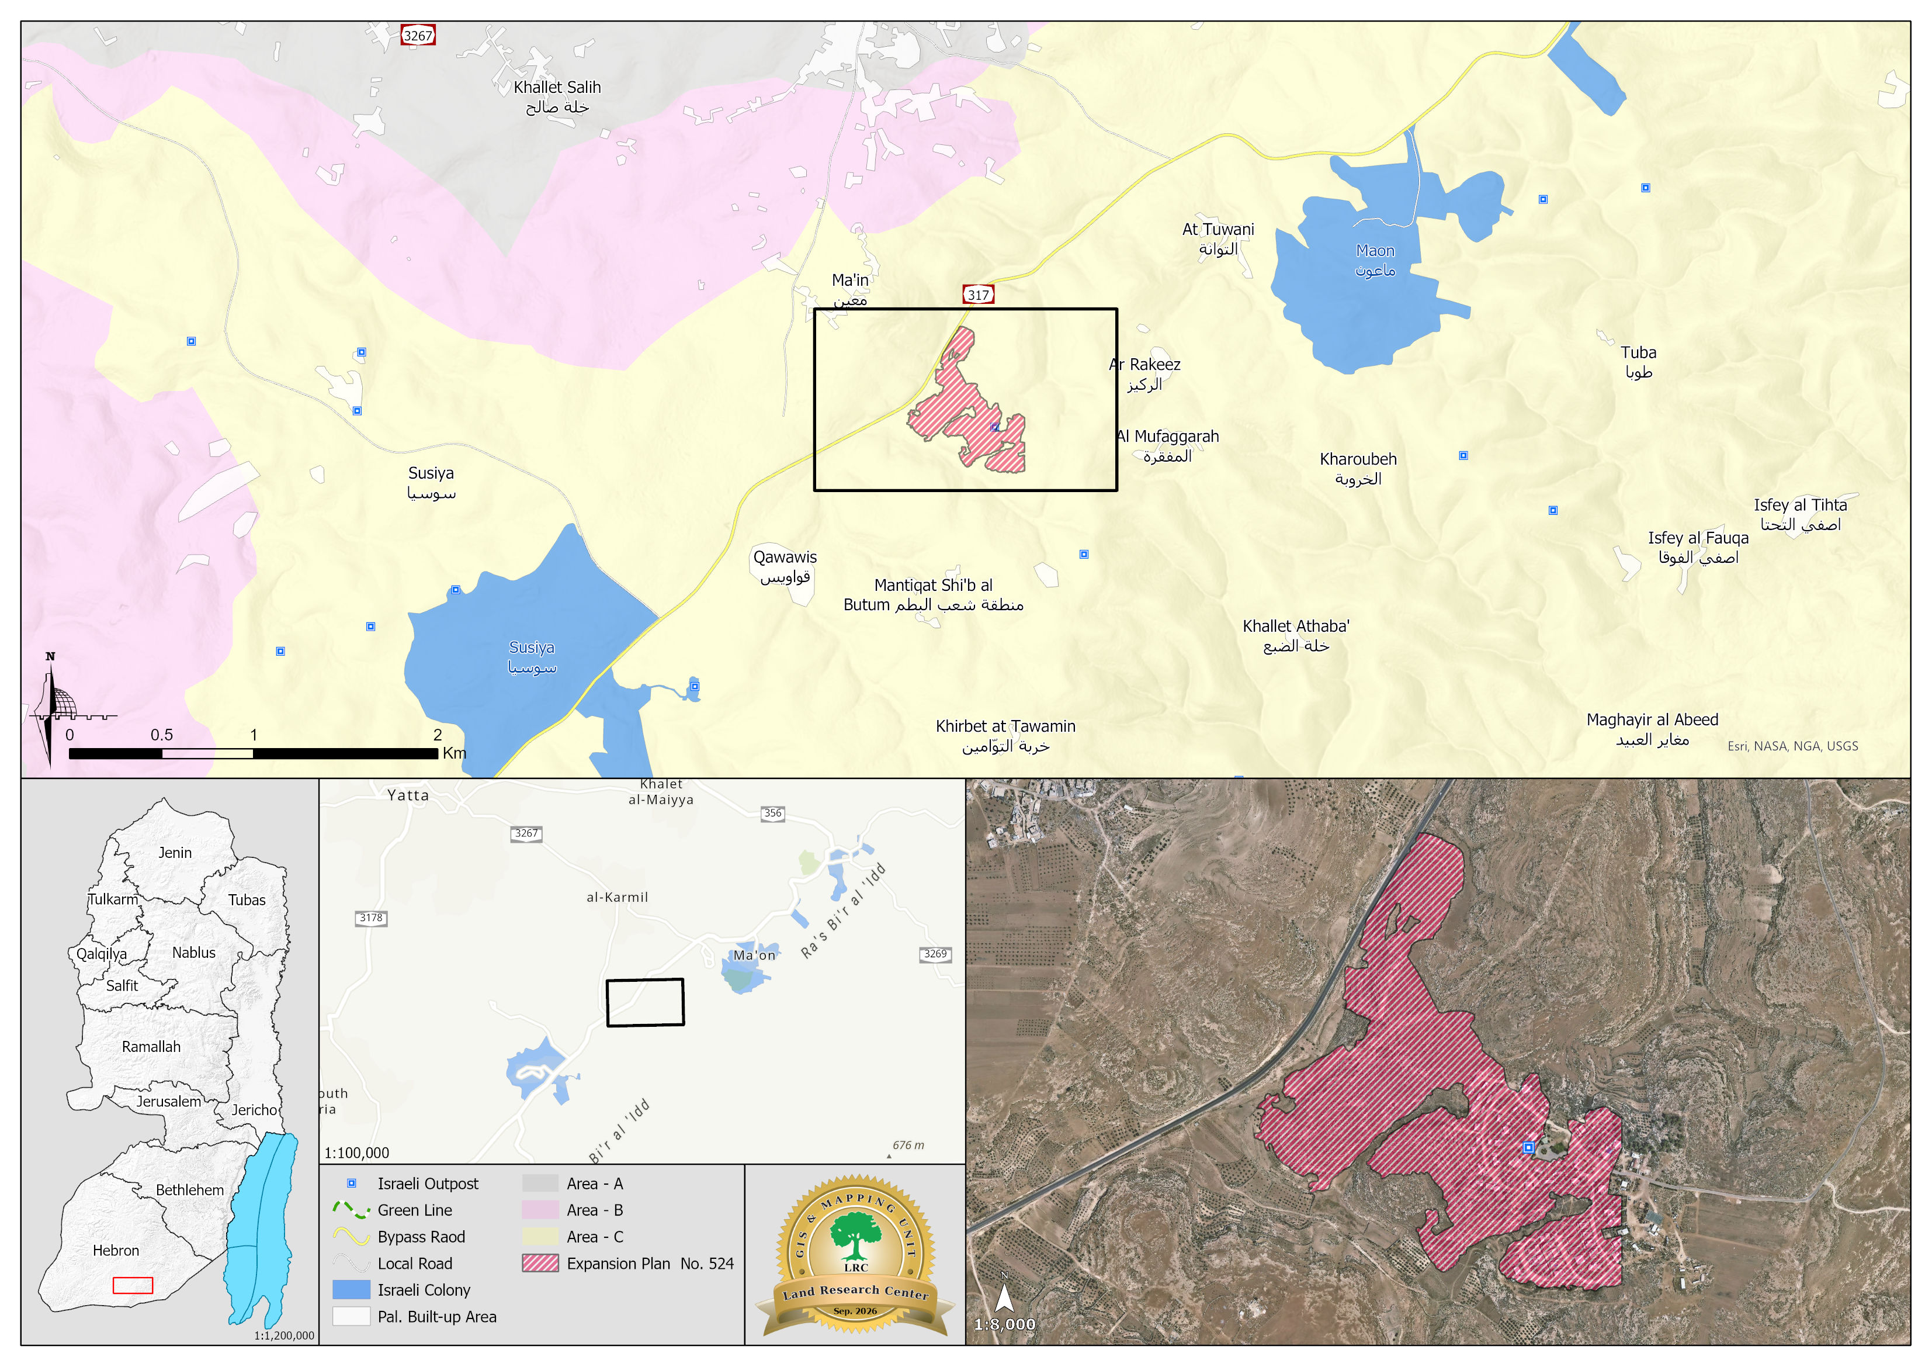Click the Expansion Plan No. 524 hatched swatch
This screenshot has height=1367, width=1932.
540,1264
